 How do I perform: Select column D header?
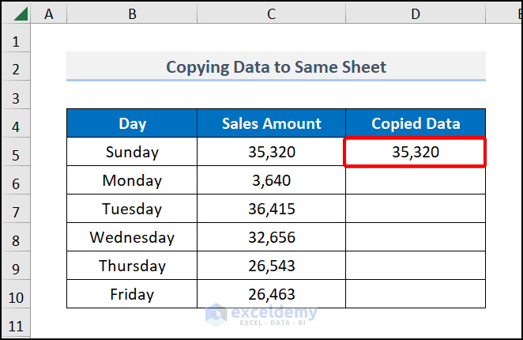[x=416, y=13]
